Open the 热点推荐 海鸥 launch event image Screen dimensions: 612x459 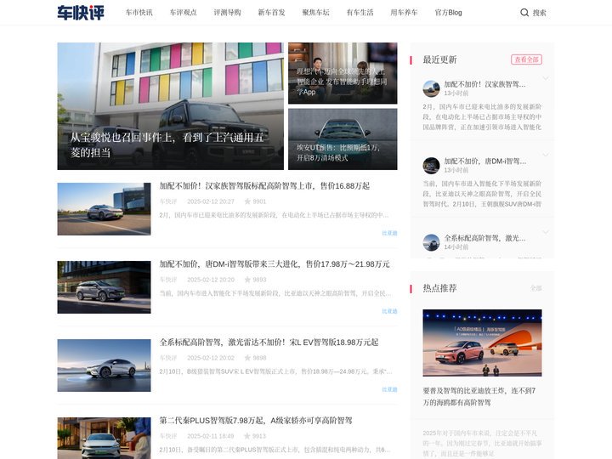483,343
